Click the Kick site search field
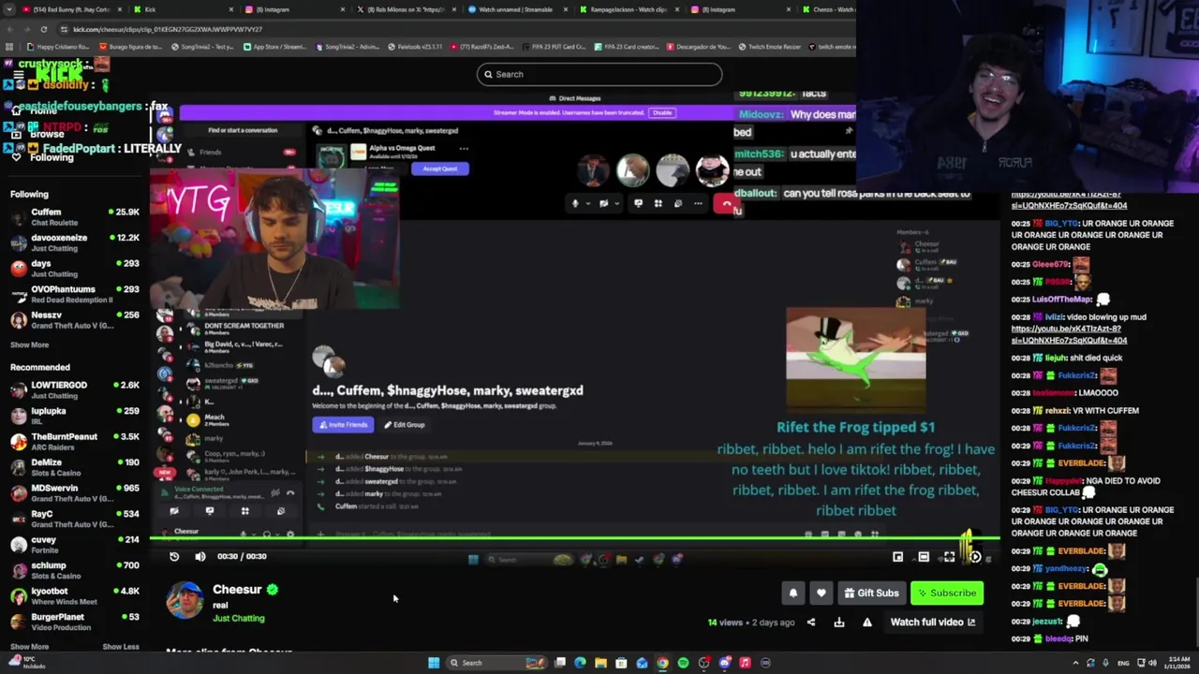The height and width of the screenshot is (674, 1199). (x=599, y=74)
